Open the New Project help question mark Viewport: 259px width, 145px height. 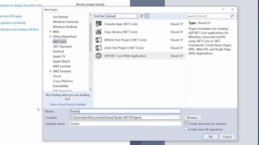pyautogui.click(x=223, y=10)
